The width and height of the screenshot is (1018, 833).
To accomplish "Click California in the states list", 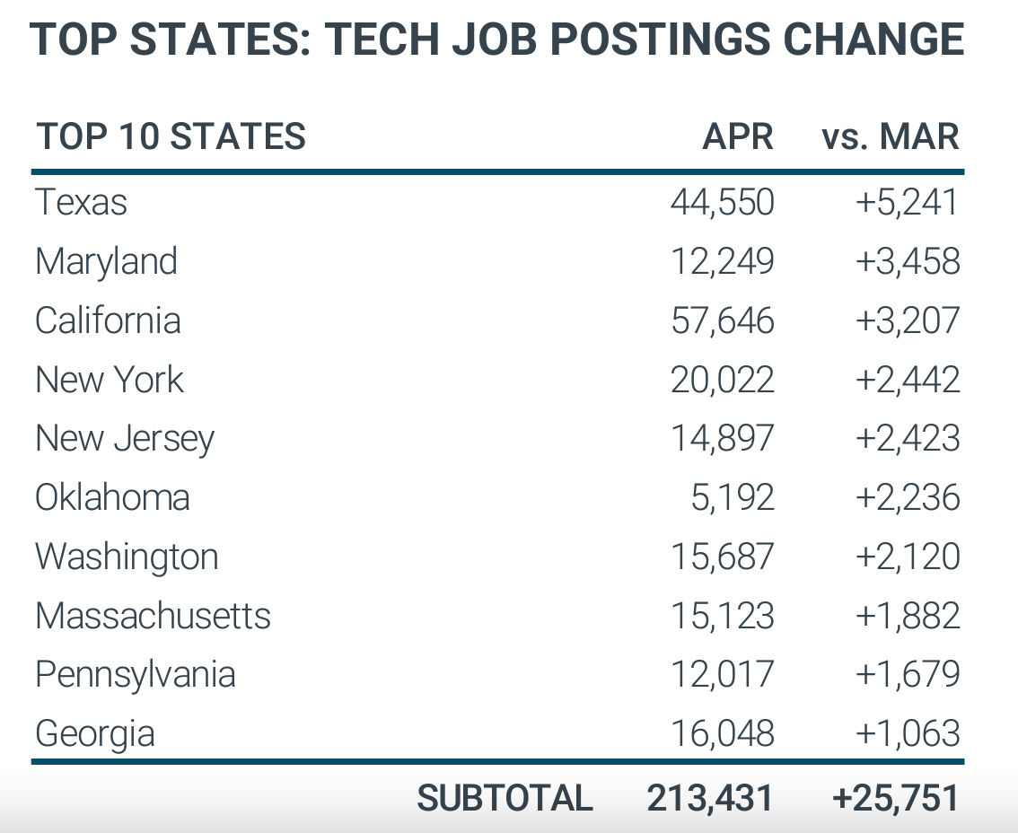I will (108, 320).
